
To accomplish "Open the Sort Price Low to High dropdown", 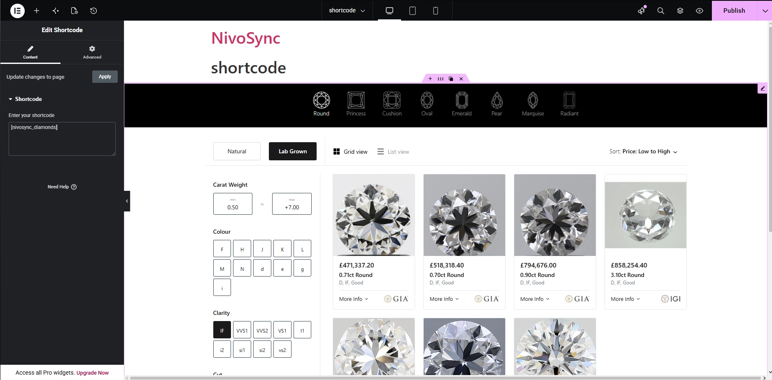I will (x=644, y=152).
